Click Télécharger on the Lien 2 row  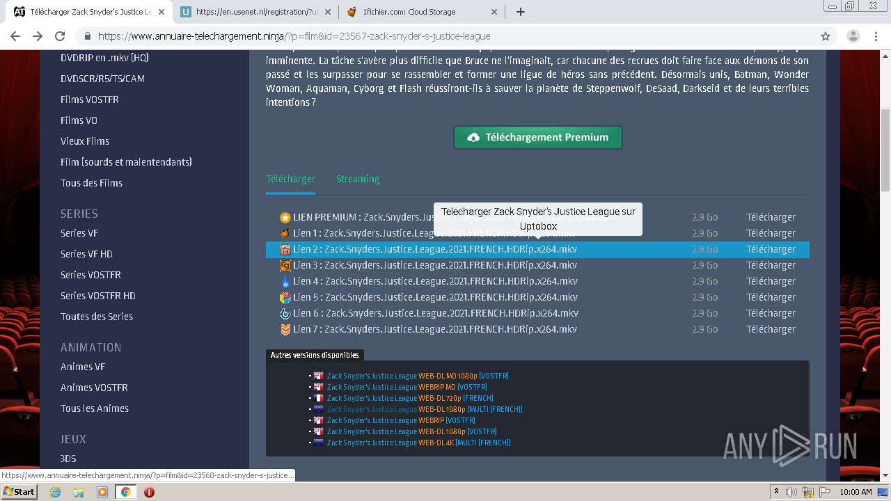(x=771, y=249)
